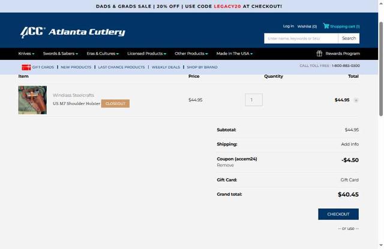Open the Rewards Program page

pos(343,53)
